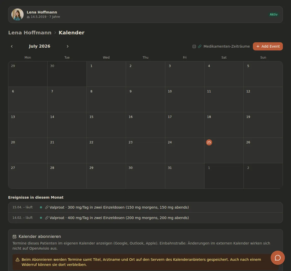Enable the Medikamenten-Zeiträume checkbox

click(x=194, y=46)
